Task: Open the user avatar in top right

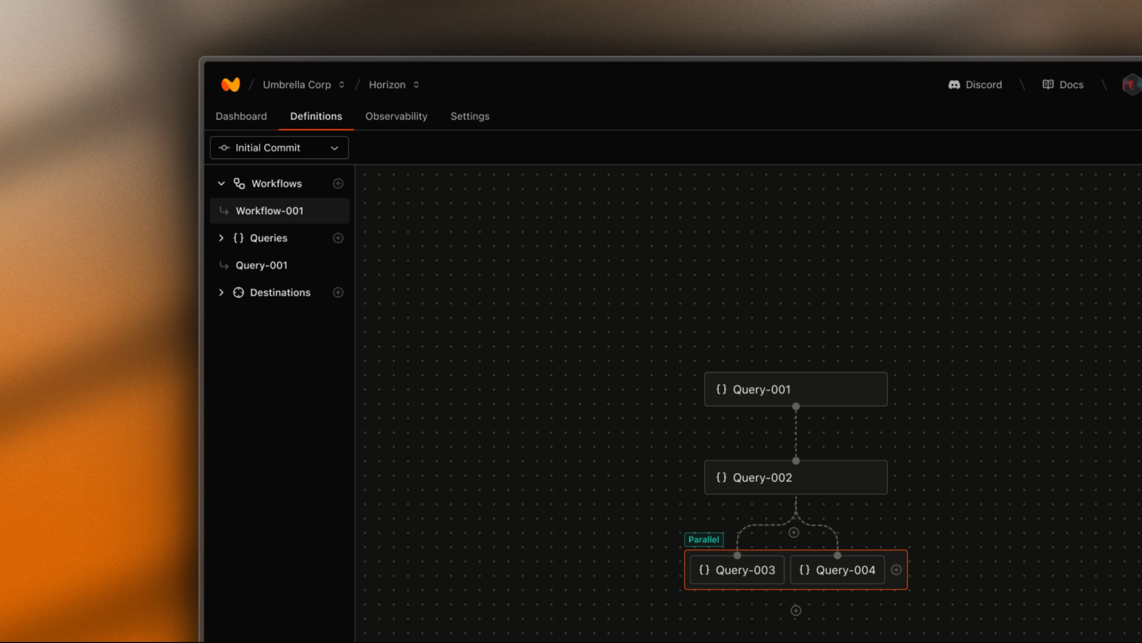Action: (x=1132, y=85)
